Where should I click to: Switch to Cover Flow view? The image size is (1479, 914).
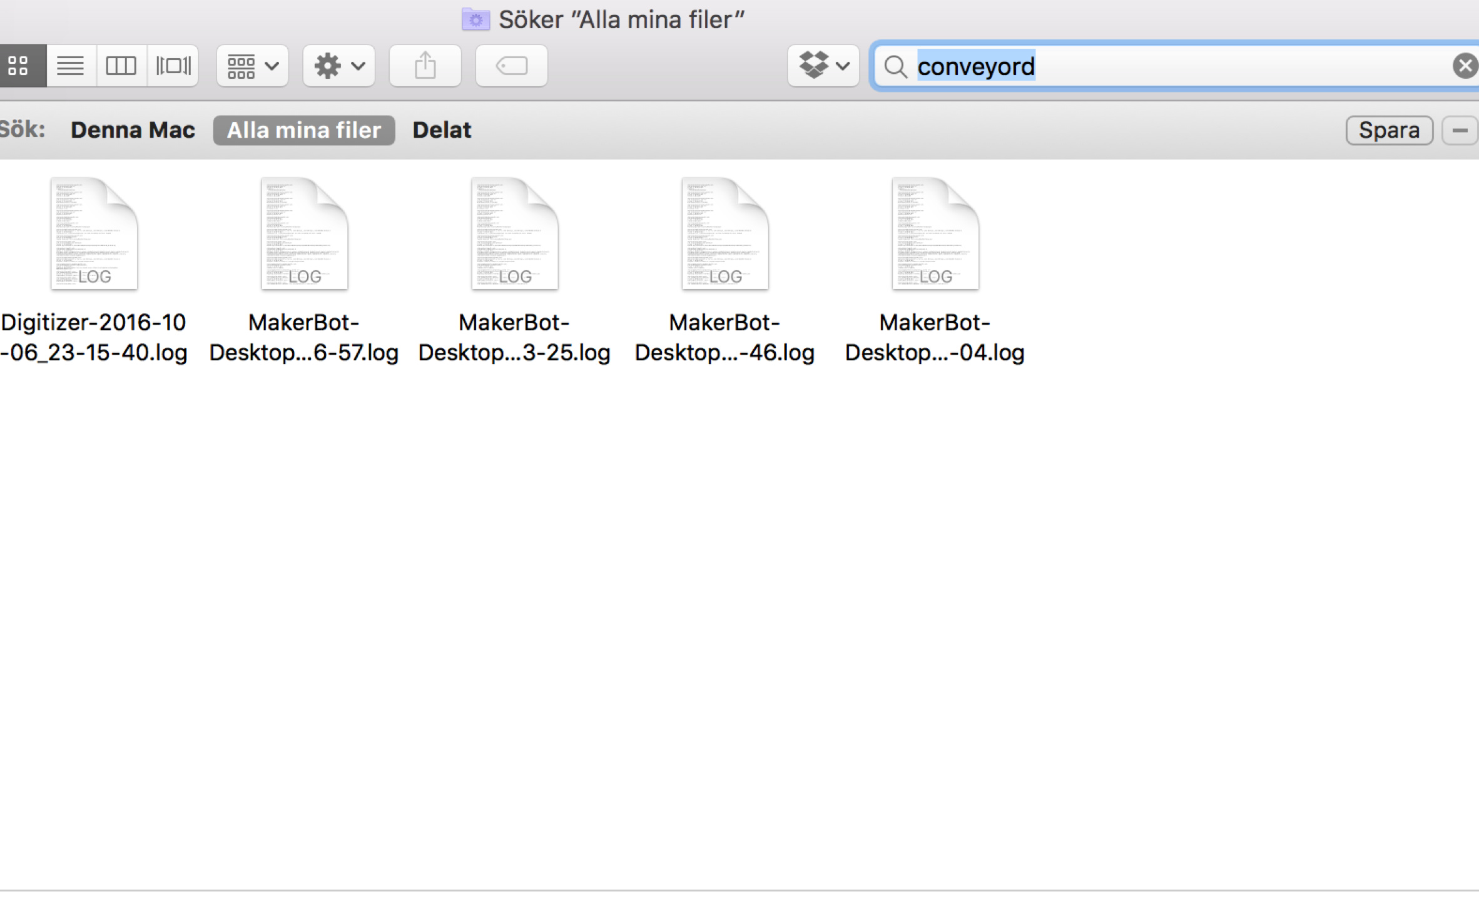pyautogui.click(x=173, y=66)
